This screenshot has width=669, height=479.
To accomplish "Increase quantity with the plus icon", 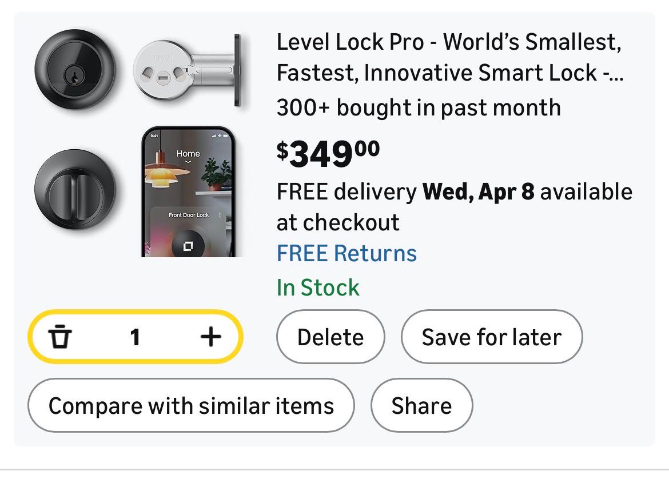I will [x=210, y=337].
